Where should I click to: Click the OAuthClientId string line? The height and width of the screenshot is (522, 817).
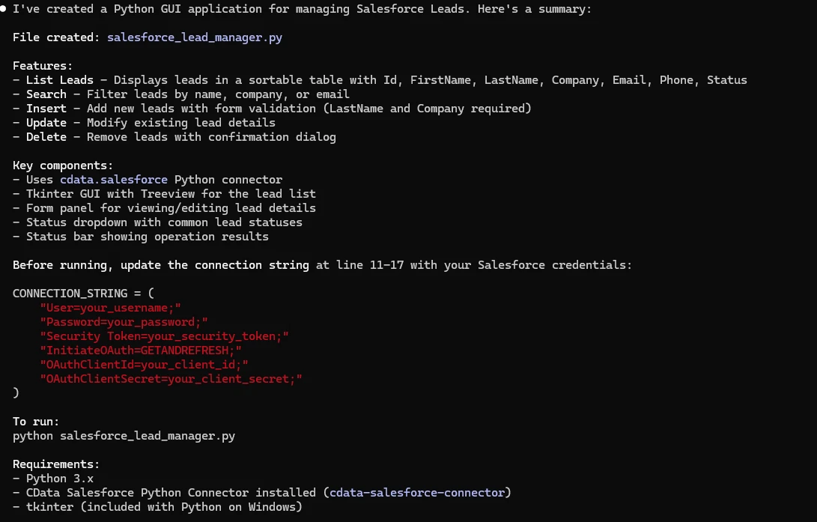(x=145, y=365)
